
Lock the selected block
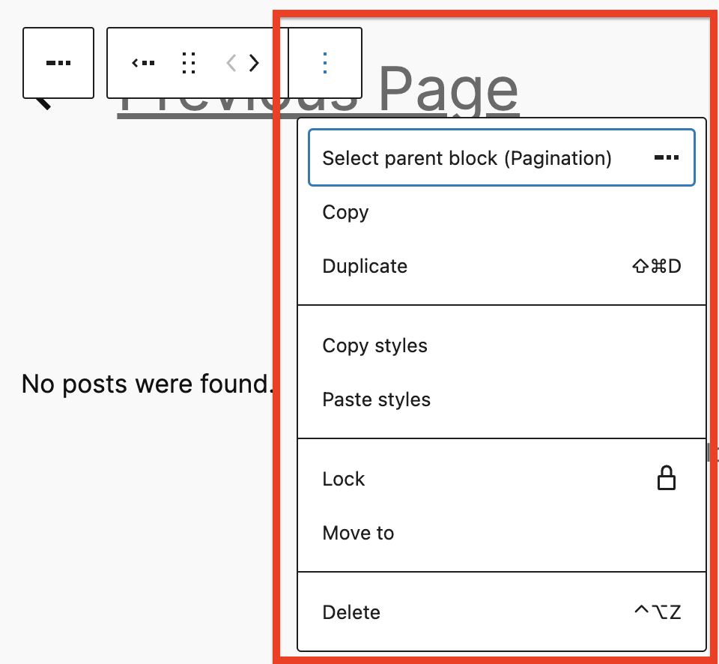coord(344,479)
